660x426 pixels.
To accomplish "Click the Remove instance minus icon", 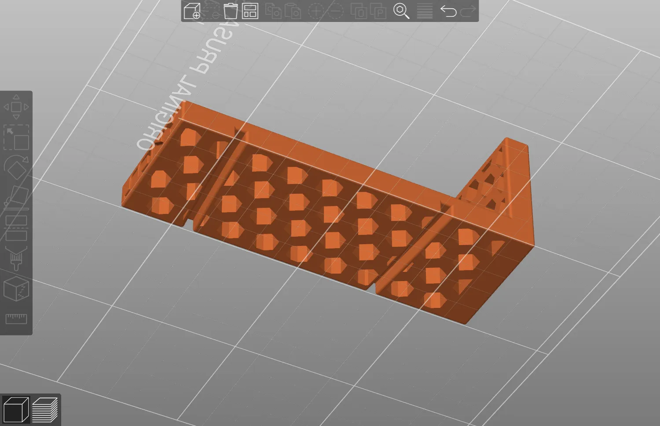I will [x=335, y=11].
